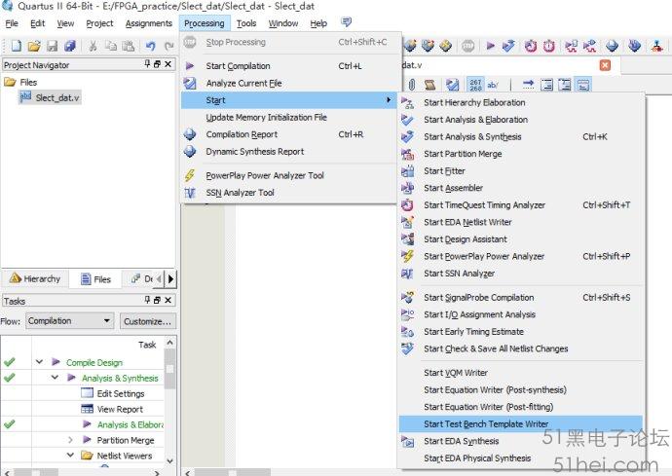
Task: Select Start Hierarchy Elaboration
Action: [521, 102]
